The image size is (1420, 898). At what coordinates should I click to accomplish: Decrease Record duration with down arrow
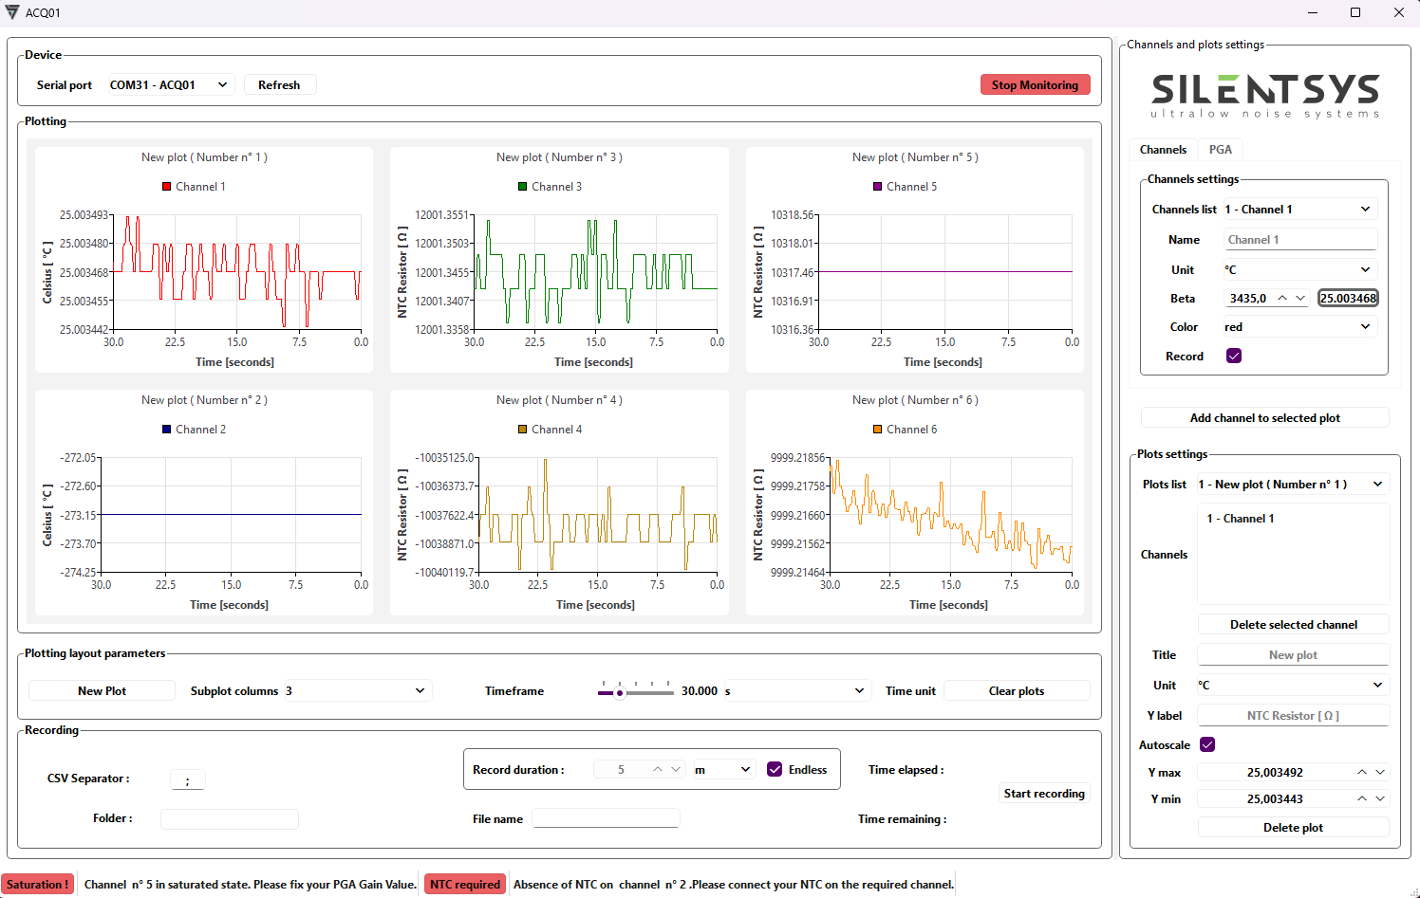tap(676, 769)
